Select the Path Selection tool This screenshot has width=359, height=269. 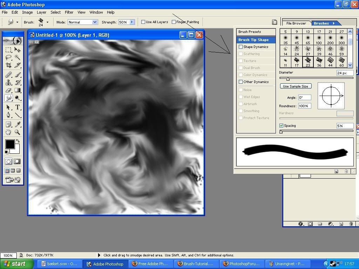point(8,107)
